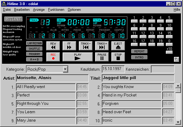183x127 pixels.
Task: Start recording with the REC button
Action: coord(53,57)
